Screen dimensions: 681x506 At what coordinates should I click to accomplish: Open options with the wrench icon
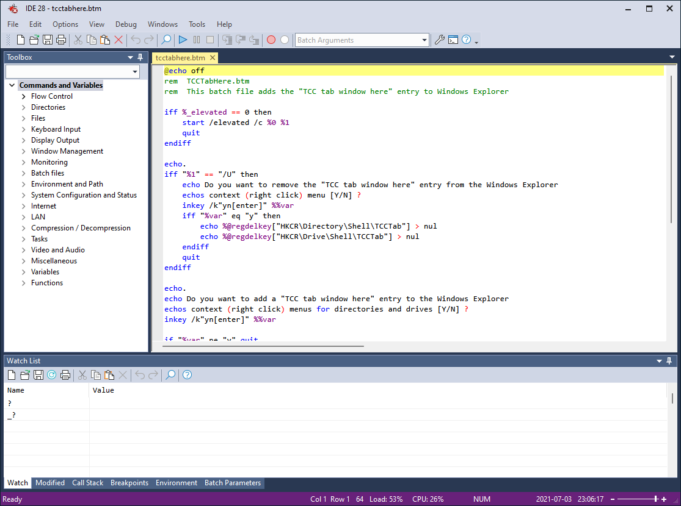click(440, 40)
